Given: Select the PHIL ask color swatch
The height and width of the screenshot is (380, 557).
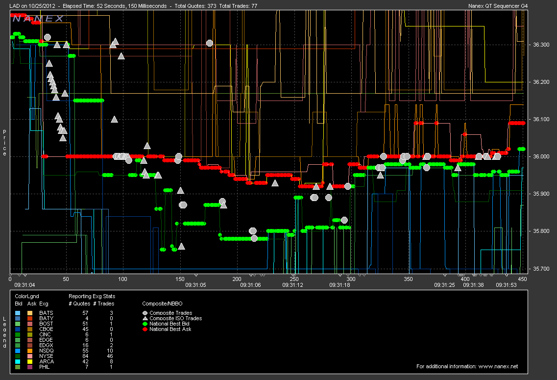Looking at the screenshot, I should pos(30,367).
